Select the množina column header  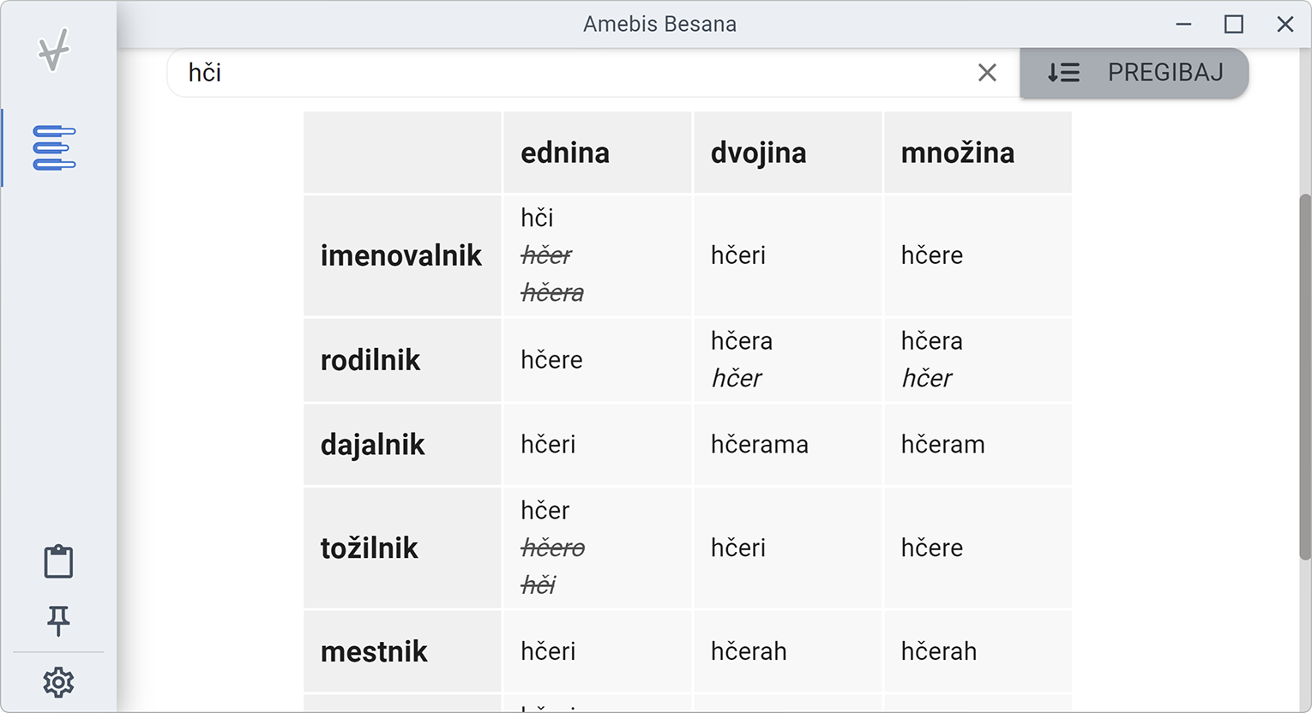click(x=958, y=152)
